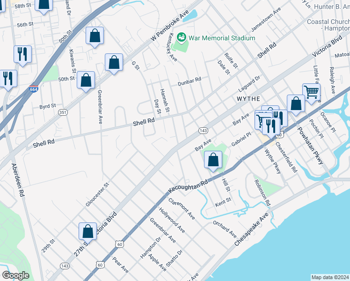
Task: Click the Ocanoe Pl label
Action: pos(328,122)
